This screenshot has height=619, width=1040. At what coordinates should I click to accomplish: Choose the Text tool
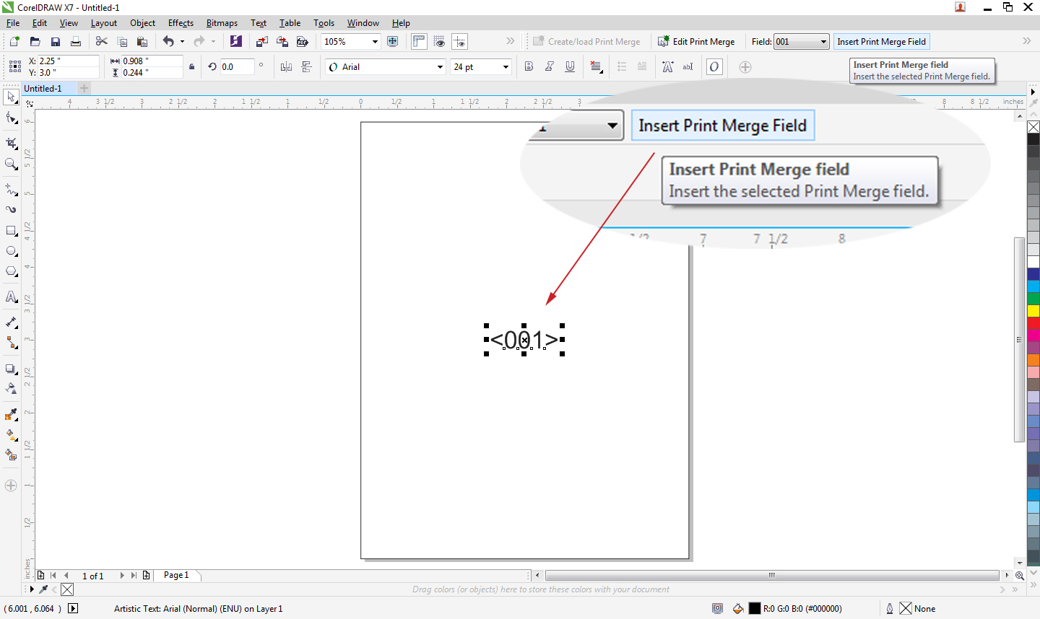pos(11,297)
